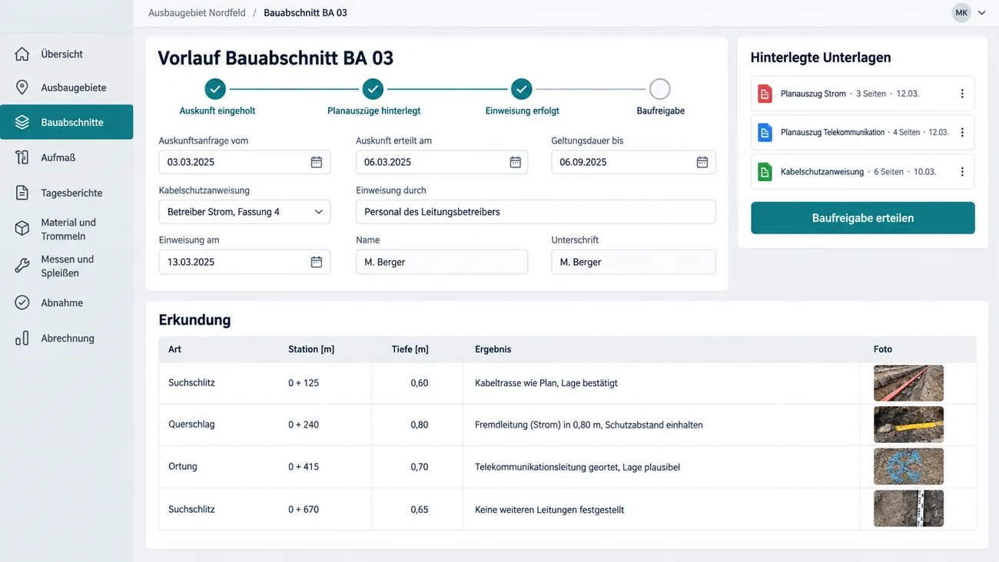Open calendar for Geltungsdauer bis
This screenshot has height=562, width=999.
tap(702, 162)
